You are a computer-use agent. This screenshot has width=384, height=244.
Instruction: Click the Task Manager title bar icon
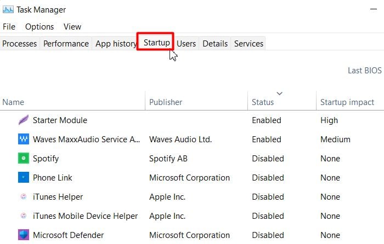click(x=8, y=10)
